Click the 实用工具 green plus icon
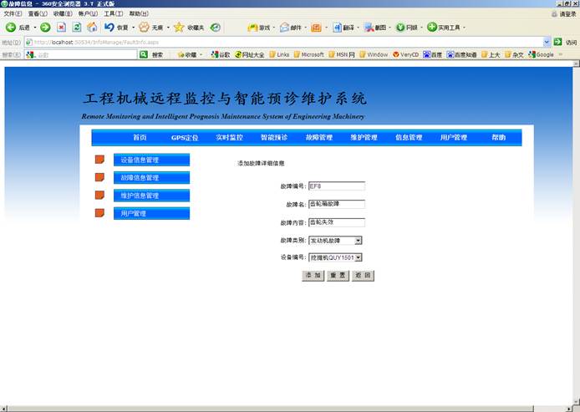The width and height of the screenshot is (580, 412). (432, 28)
